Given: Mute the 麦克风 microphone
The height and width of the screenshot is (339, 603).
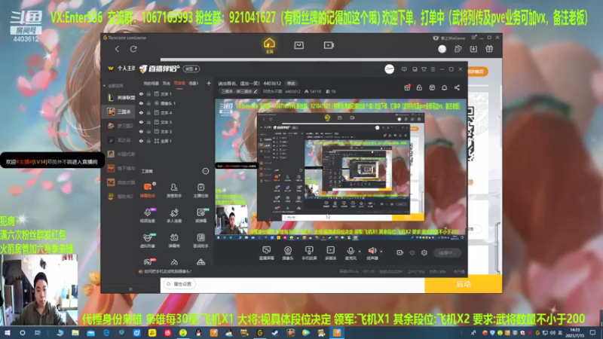Looking at the screenshot, I should pos(350,253).
